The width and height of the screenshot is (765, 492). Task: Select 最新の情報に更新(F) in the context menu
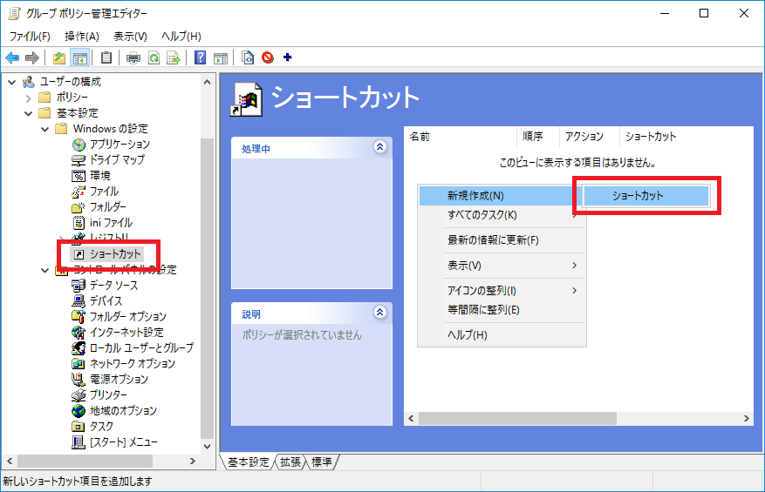[493, 240]
